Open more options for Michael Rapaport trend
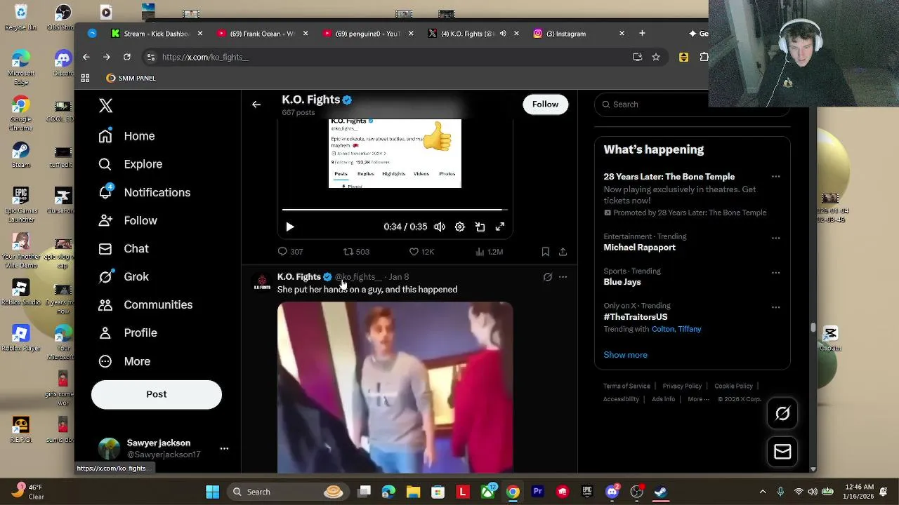 click(x=775, y=238)
